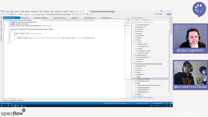Open the Windows Start menu

tap(2, 106)
